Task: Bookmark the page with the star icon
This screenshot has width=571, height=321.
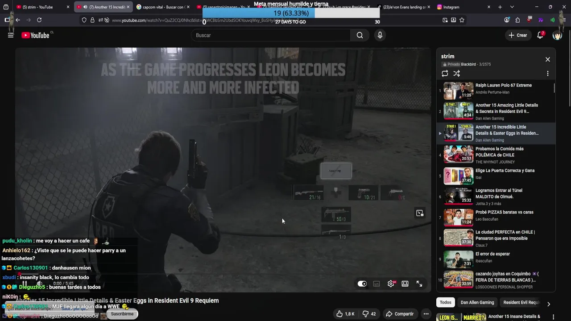Action: click(x=462, y=20)
